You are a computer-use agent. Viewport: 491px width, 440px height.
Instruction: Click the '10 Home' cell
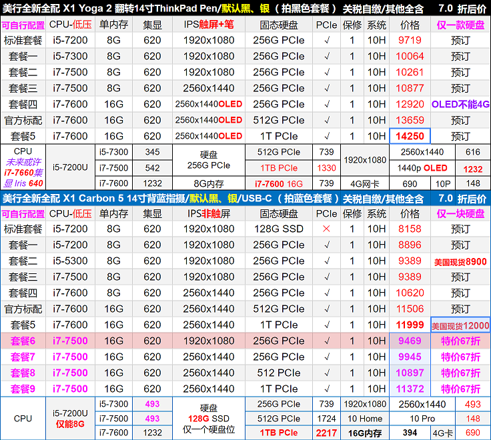[365, 419]
